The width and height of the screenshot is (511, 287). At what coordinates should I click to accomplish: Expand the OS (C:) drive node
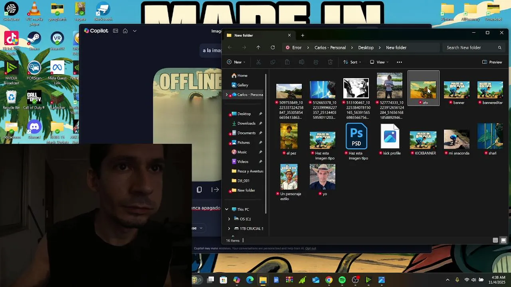[x=229, y=219]
